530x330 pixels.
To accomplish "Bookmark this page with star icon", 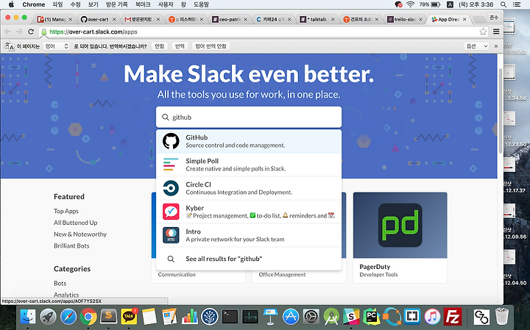I will [x=483, y=32].
